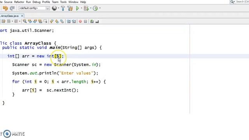Click the class name ArrayClass in code
The height and width of the screenshot is (140, 249).
click(x=38, y=43)
